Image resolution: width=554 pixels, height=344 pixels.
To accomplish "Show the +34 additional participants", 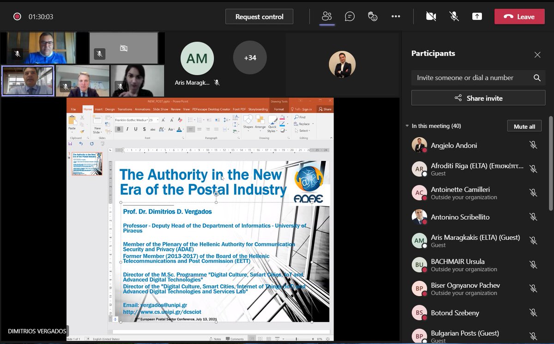I will coord(250,58).
